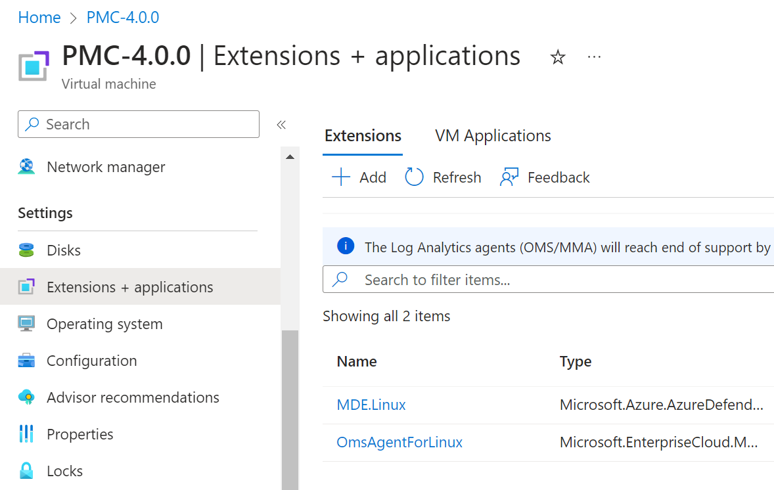The width and height of the screenshot is (774, 490).
Task: Add a new extension
Action: (x=359, y=177)
